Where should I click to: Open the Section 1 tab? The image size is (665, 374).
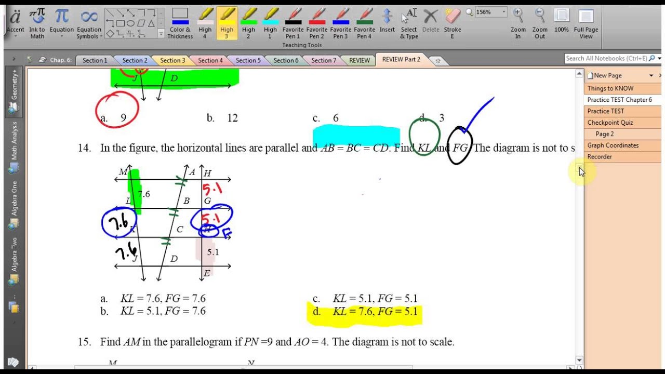tap(95, 60)
